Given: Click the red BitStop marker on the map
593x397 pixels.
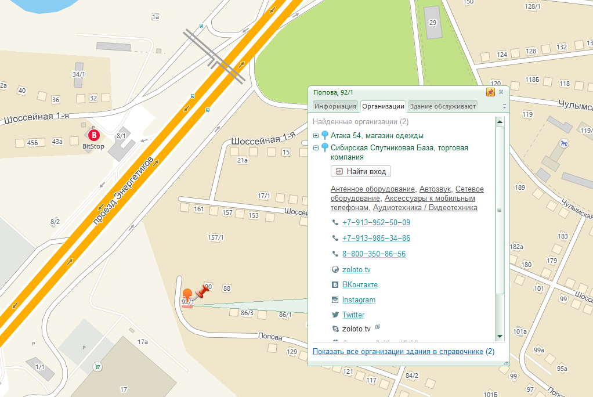Looking at the screenshot, I should pyautogui.click(x=94, y=135).
